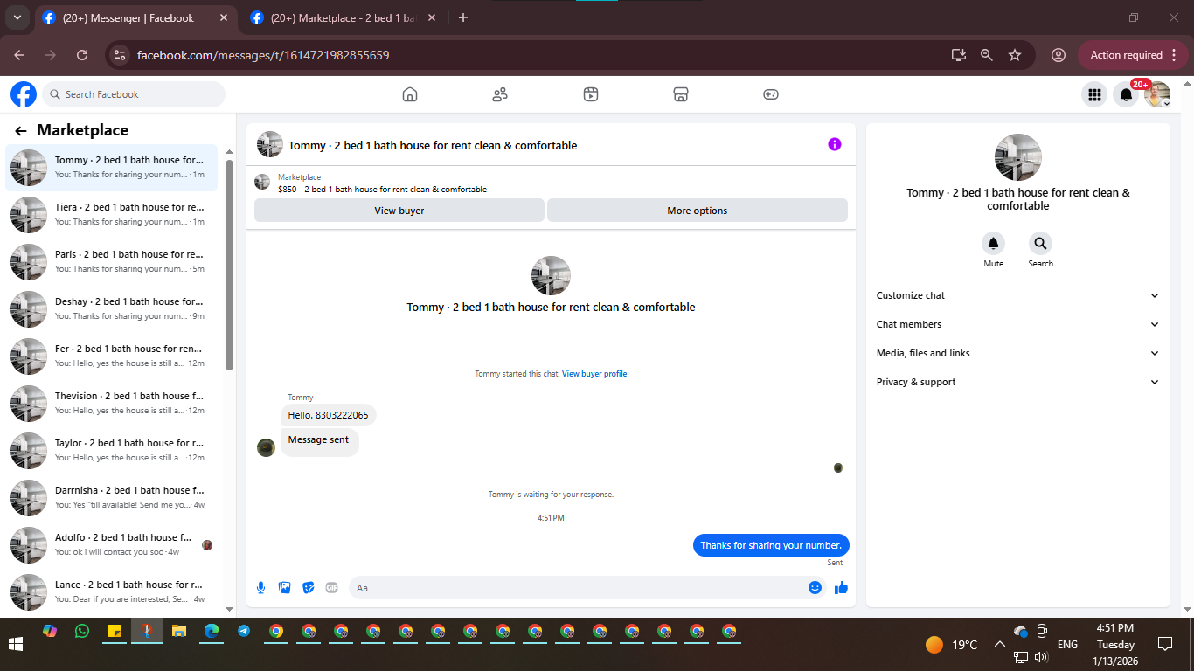Click the address bar URL

coord(263,55)
